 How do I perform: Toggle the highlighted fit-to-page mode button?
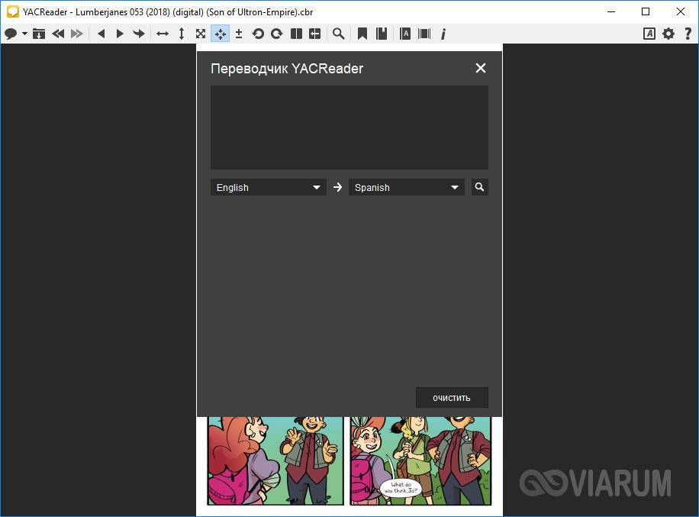pos(220,34)
